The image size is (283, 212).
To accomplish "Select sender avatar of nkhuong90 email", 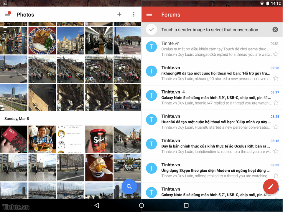I will coord(151,71).
